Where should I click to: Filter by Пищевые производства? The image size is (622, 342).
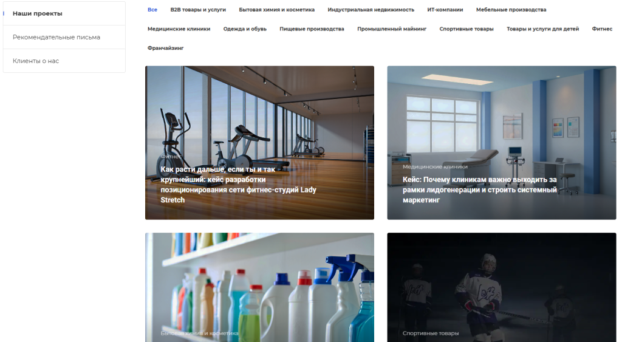coord(312,29)
